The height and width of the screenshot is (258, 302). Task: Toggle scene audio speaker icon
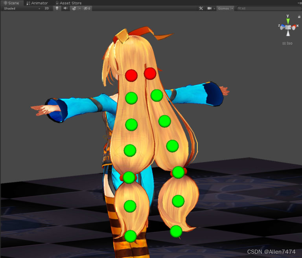(66, 8)
